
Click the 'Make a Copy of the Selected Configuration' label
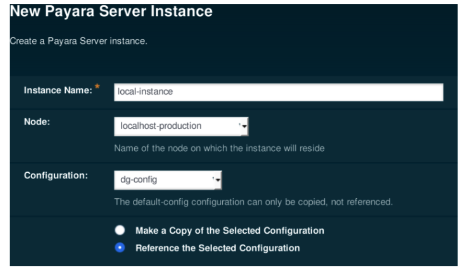[229, 231]
